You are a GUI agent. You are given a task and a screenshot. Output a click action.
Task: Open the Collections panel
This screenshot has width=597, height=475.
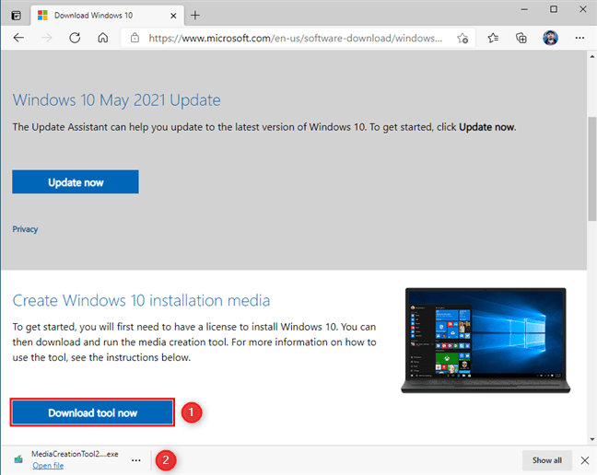point(521,38)
